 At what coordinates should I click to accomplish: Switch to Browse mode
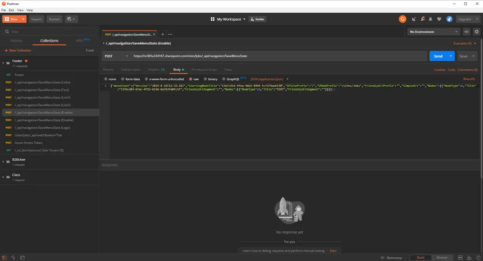click(x=441, y=258)
